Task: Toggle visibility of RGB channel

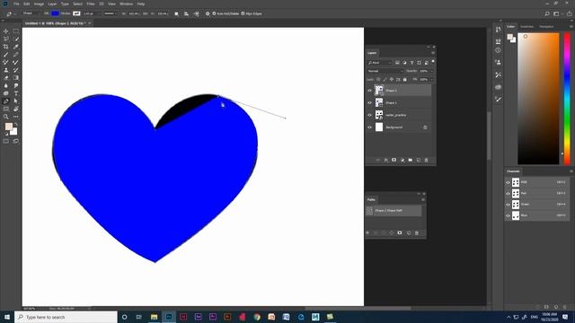Action: click(x=509, y=182)
